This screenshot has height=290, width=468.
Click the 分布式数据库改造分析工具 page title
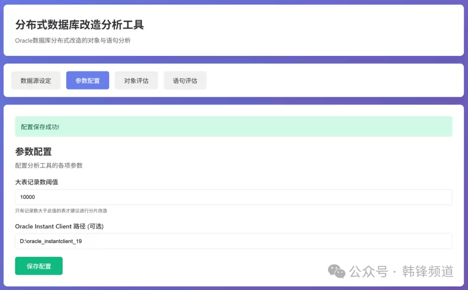pos(79,25)
